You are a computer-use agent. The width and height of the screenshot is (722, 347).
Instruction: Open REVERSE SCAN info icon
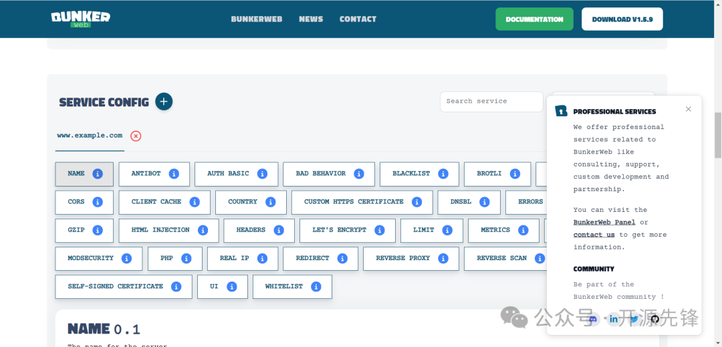[539, 258]
